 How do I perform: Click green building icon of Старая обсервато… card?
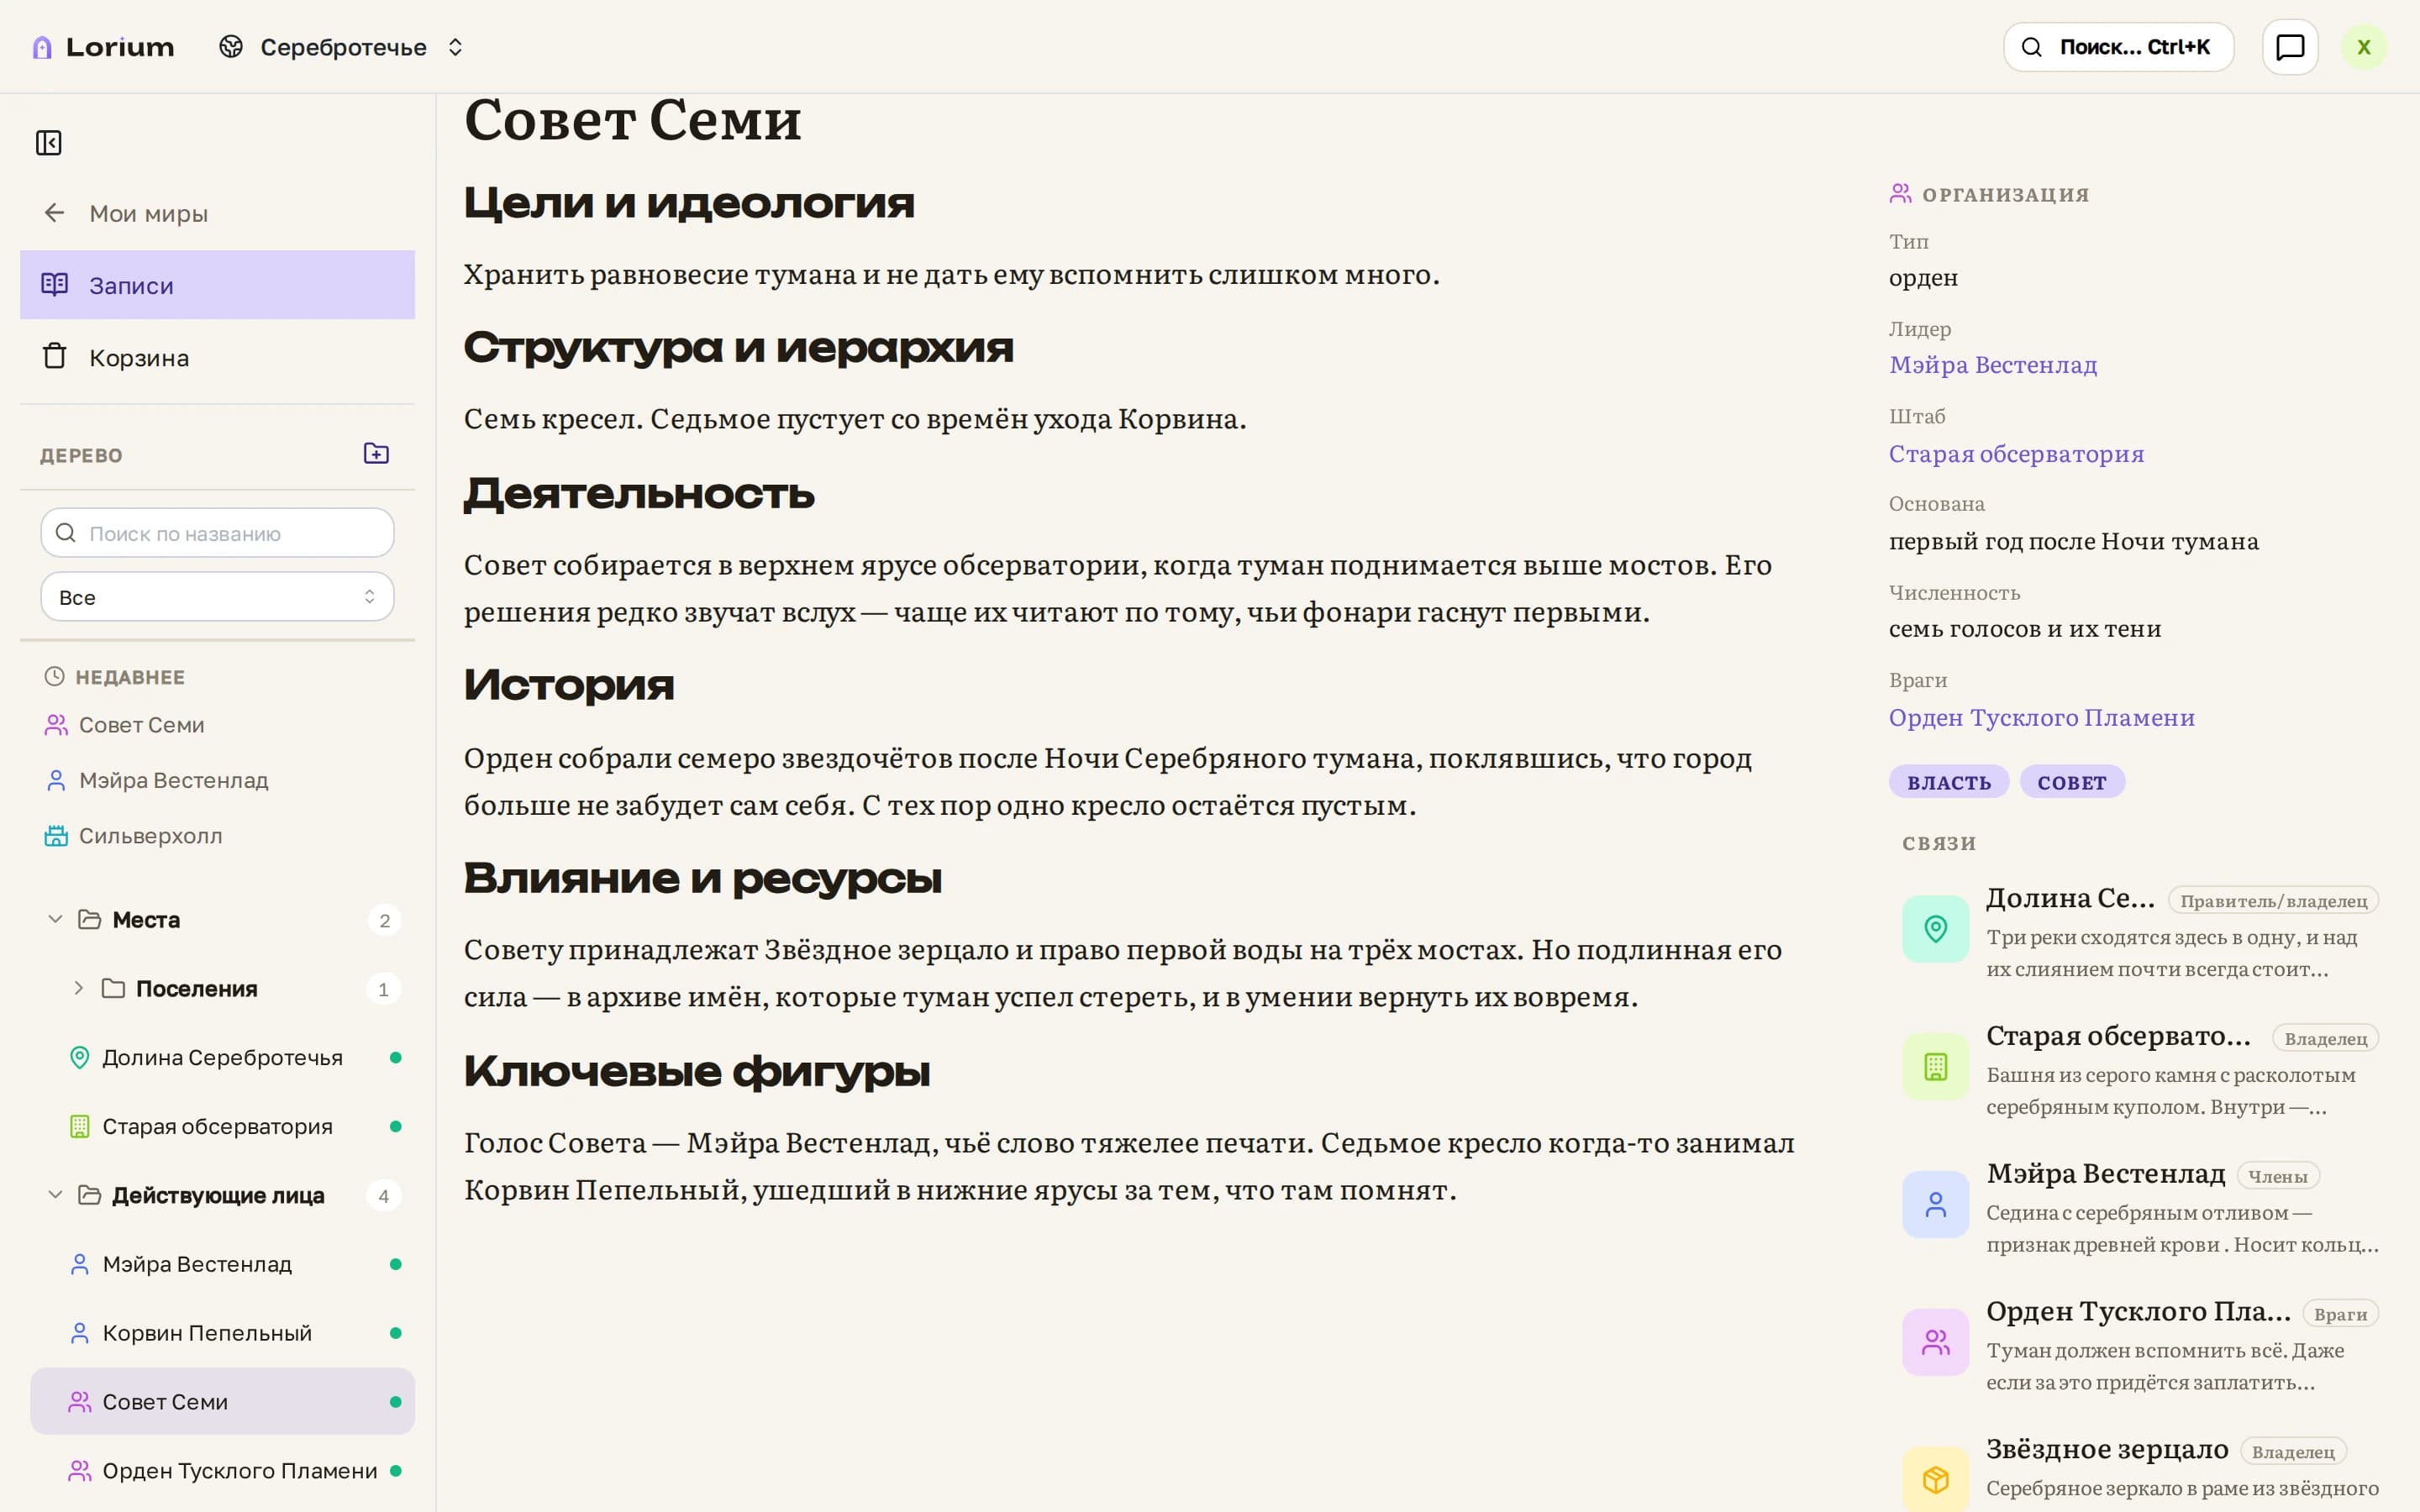[x=1936, y=1067]
